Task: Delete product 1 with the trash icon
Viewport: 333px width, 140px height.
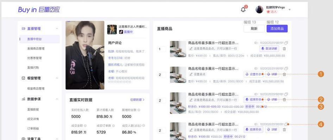Action: click(x=284, y=49)
